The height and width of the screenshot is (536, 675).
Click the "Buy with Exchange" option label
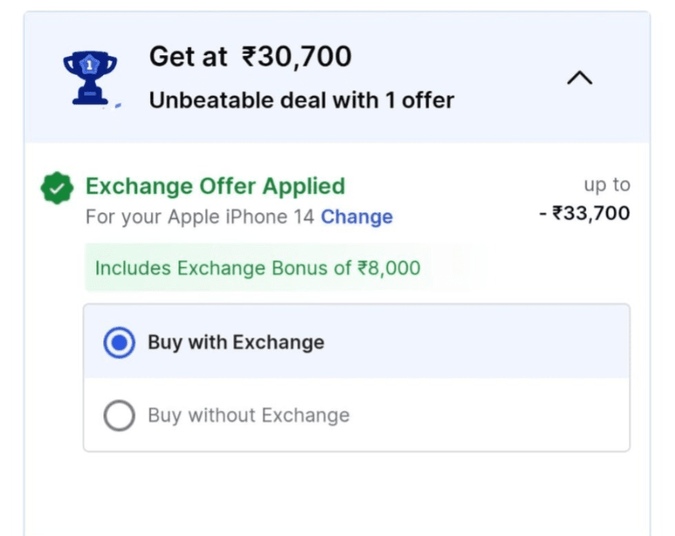coord(236,342)
